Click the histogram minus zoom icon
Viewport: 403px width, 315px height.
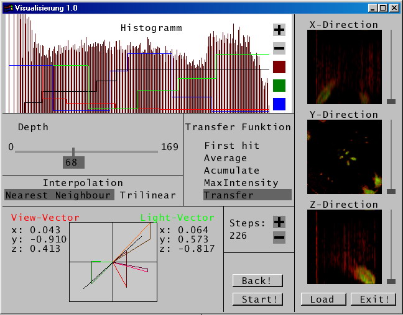279,48
